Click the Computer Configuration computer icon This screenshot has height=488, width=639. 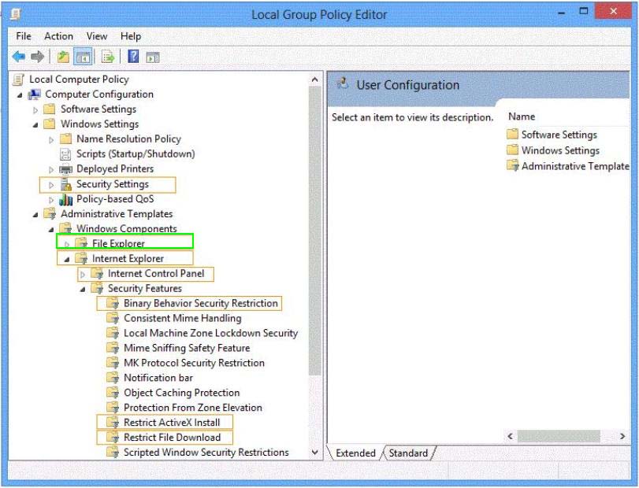[34, 94]
